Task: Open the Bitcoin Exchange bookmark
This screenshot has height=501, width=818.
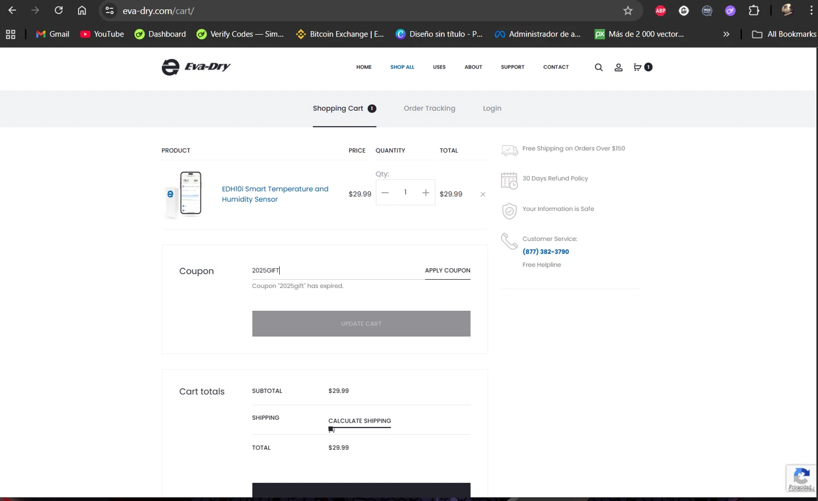Action: coord(340,34)
